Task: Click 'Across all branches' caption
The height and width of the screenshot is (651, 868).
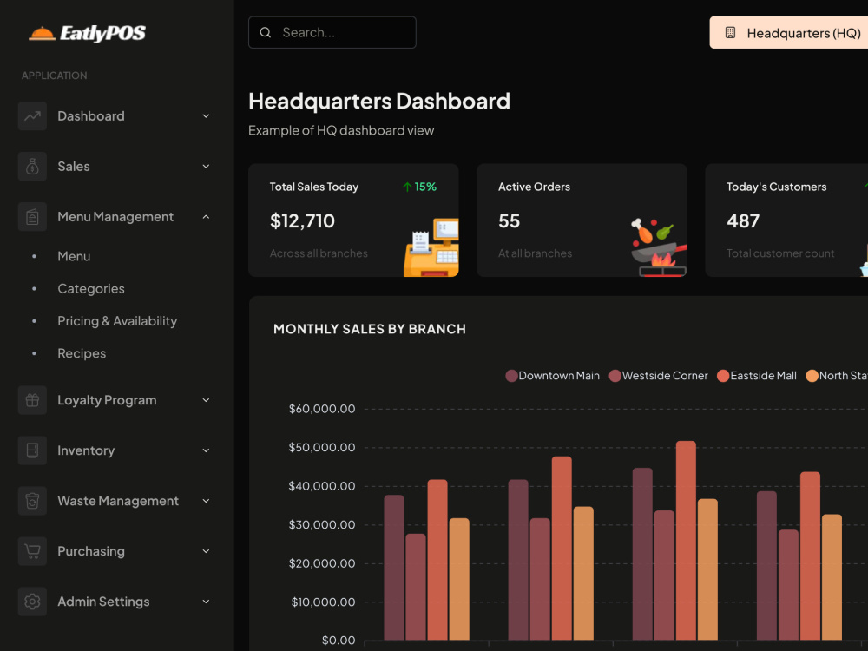Action: [319, 253]
